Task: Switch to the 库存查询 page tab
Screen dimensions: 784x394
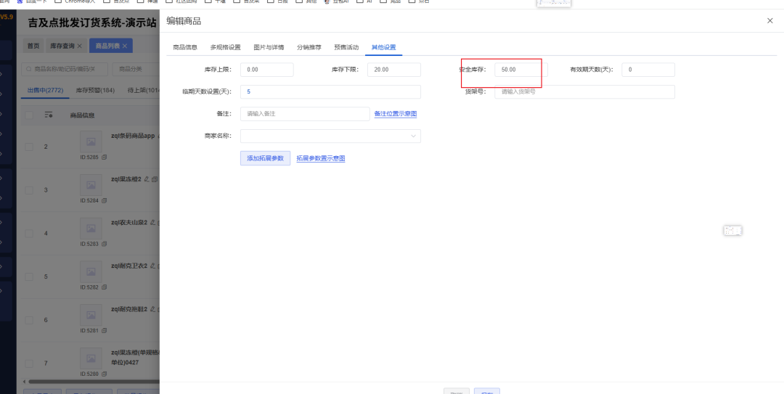Action: point(62,46)
